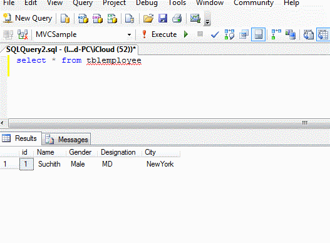Save the query with floppy disk icon
Image resolution: width=330 pixels, height=243 pixels.
[x=163, y=18]
